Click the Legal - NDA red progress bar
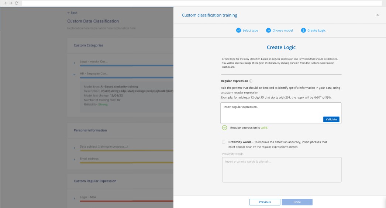 click(125, 201)
